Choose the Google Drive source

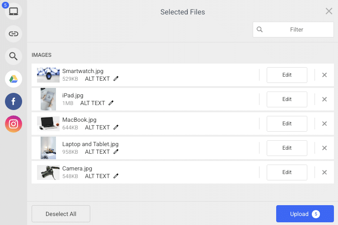[x=14, y=79]
